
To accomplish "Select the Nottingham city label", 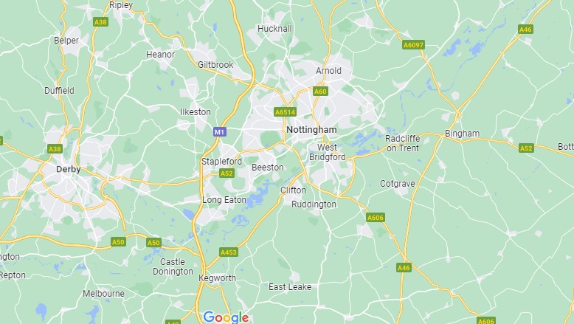I will coord(311,130).
